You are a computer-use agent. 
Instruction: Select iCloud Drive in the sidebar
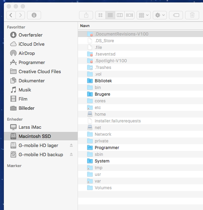point(31,44)
